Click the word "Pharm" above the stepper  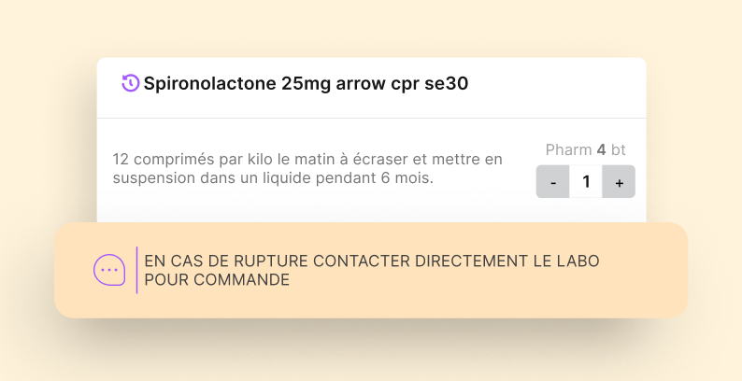568,149
